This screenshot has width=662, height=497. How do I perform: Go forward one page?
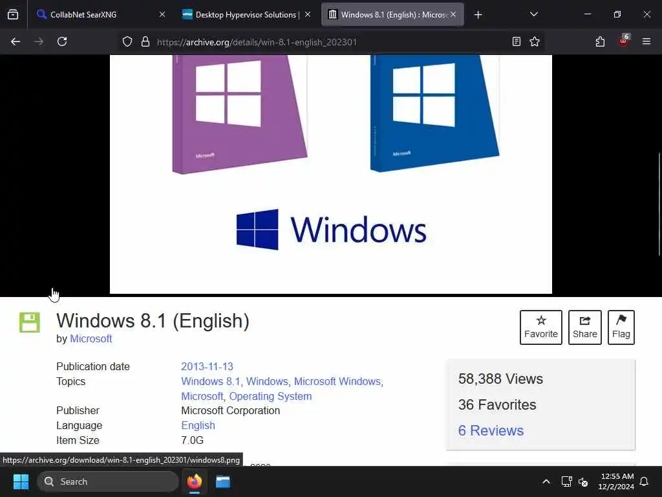[x=39, y=41]
